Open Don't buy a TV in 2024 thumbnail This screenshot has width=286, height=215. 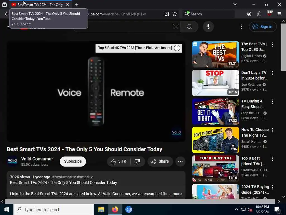point(215,83)
